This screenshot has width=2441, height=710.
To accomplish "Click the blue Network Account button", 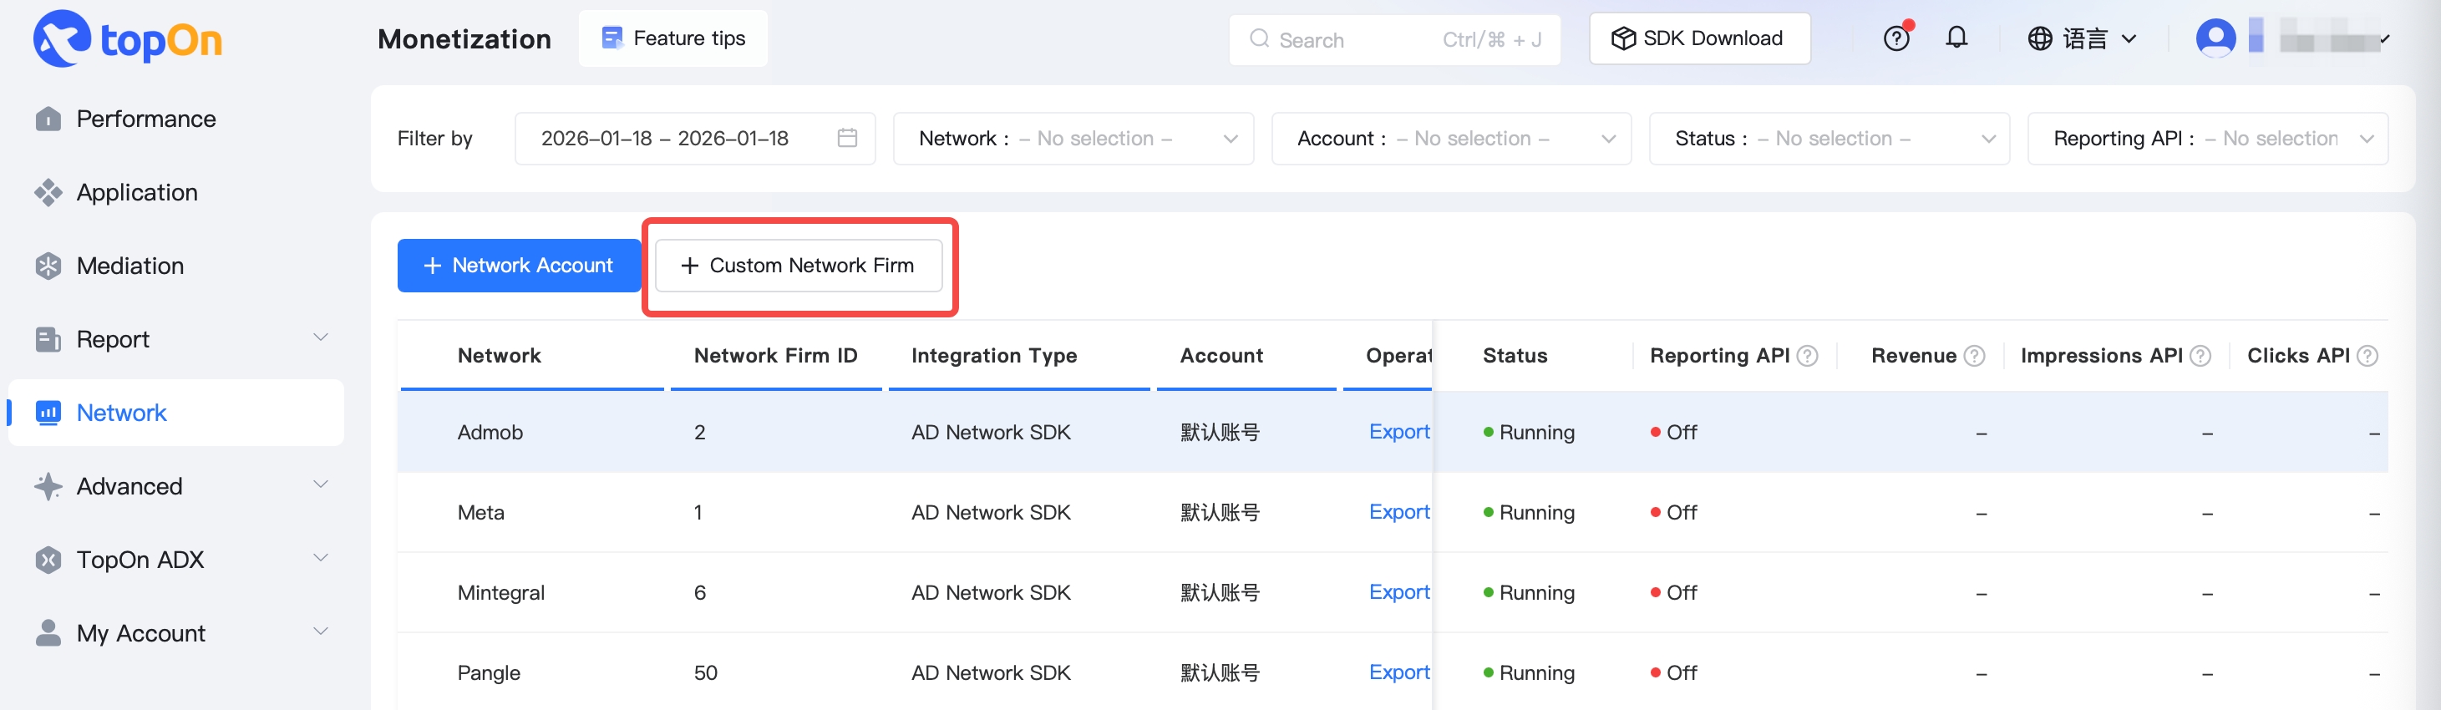I will click(518, 266).
